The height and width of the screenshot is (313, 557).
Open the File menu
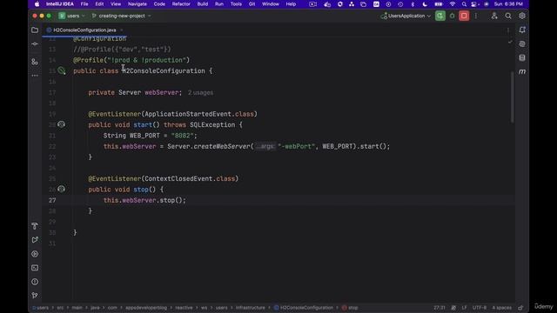click(x=84, y=4)
